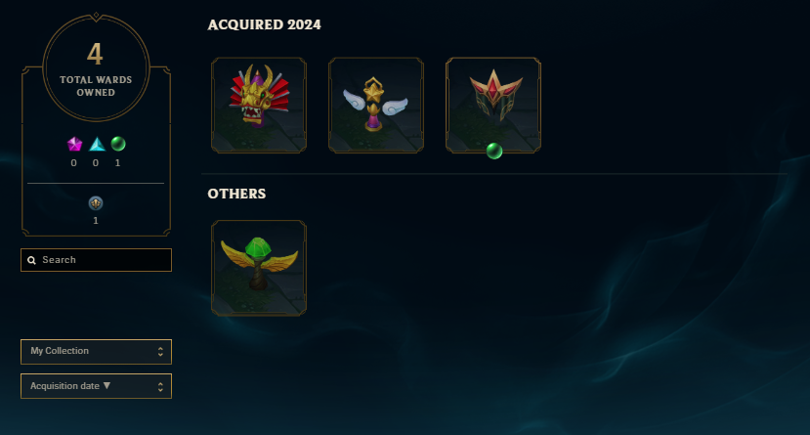Screen dimensions: 810x435
Task: Click the blue legacy emblem icon
Action: [x=96, y=203]
